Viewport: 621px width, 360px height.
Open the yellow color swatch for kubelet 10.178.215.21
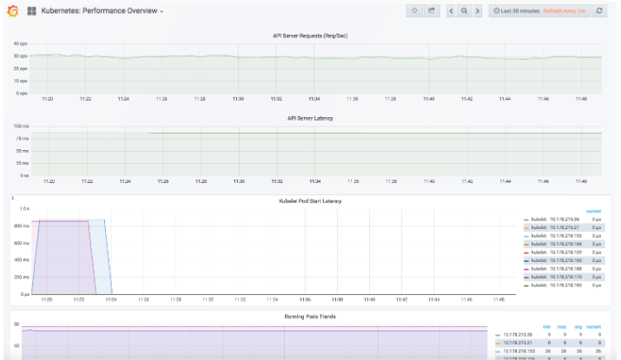coord(526,228)
